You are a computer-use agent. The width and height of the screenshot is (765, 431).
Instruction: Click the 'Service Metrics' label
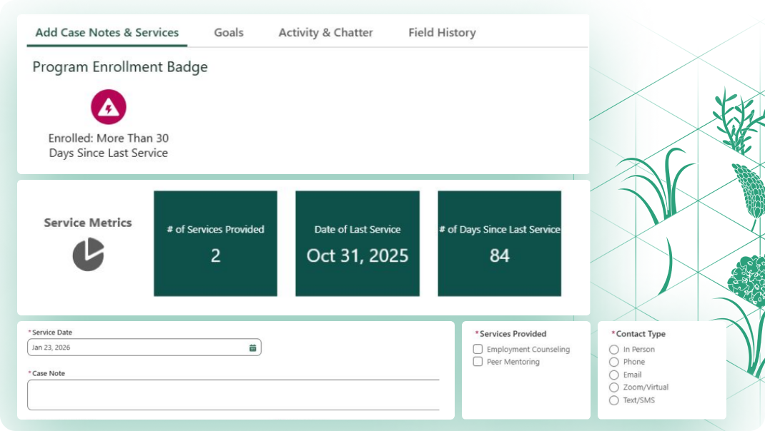[88, 223]
